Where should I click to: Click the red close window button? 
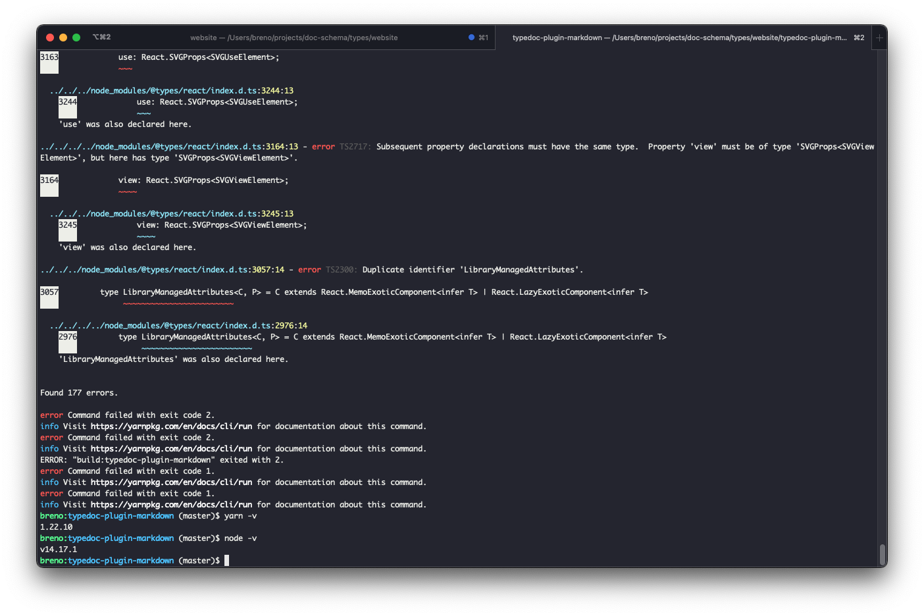pyautogui.click(x=50, y=38)
